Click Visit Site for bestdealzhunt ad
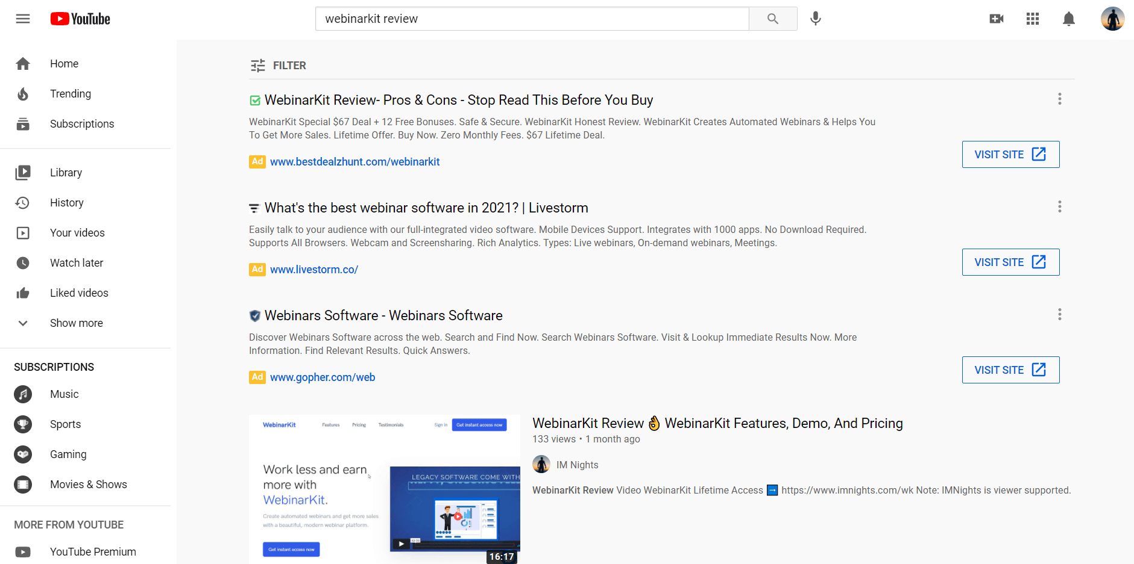The image size is (1134, 564). [x=1010, y=154]
